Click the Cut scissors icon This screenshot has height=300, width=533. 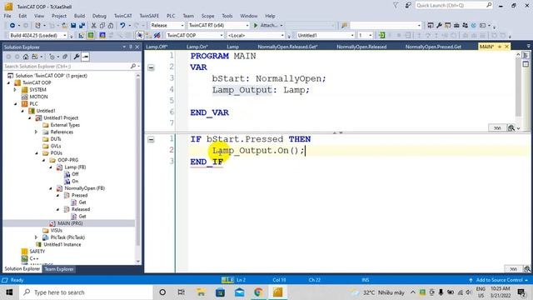pyautogui.click(x=94, y=26)
